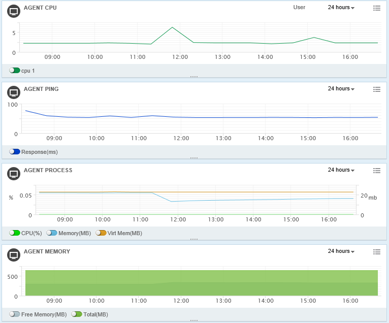Open the Agent Process panel list menu

tap(376, 171)
